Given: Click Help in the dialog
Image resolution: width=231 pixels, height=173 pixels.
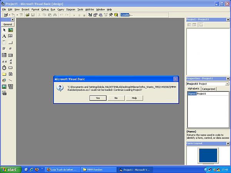Looking at the screenshot, I should click(x=134, y=98).
